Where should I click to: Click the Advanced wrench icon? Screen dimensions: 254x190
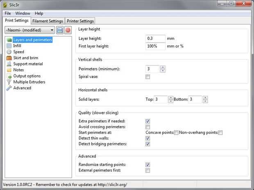(9, 88)
